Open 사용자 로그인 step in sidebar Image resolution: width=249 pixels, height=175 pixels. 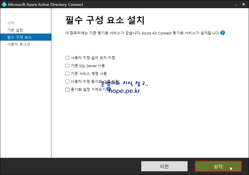pyautogui.click(x=19, y=44)
